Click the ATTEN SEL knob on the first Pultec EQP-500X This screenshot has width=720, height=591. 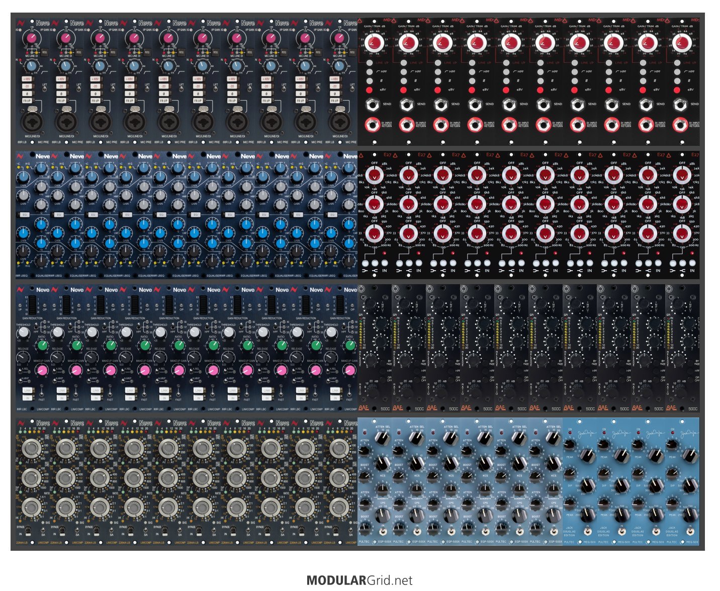(x=382, y=439)
